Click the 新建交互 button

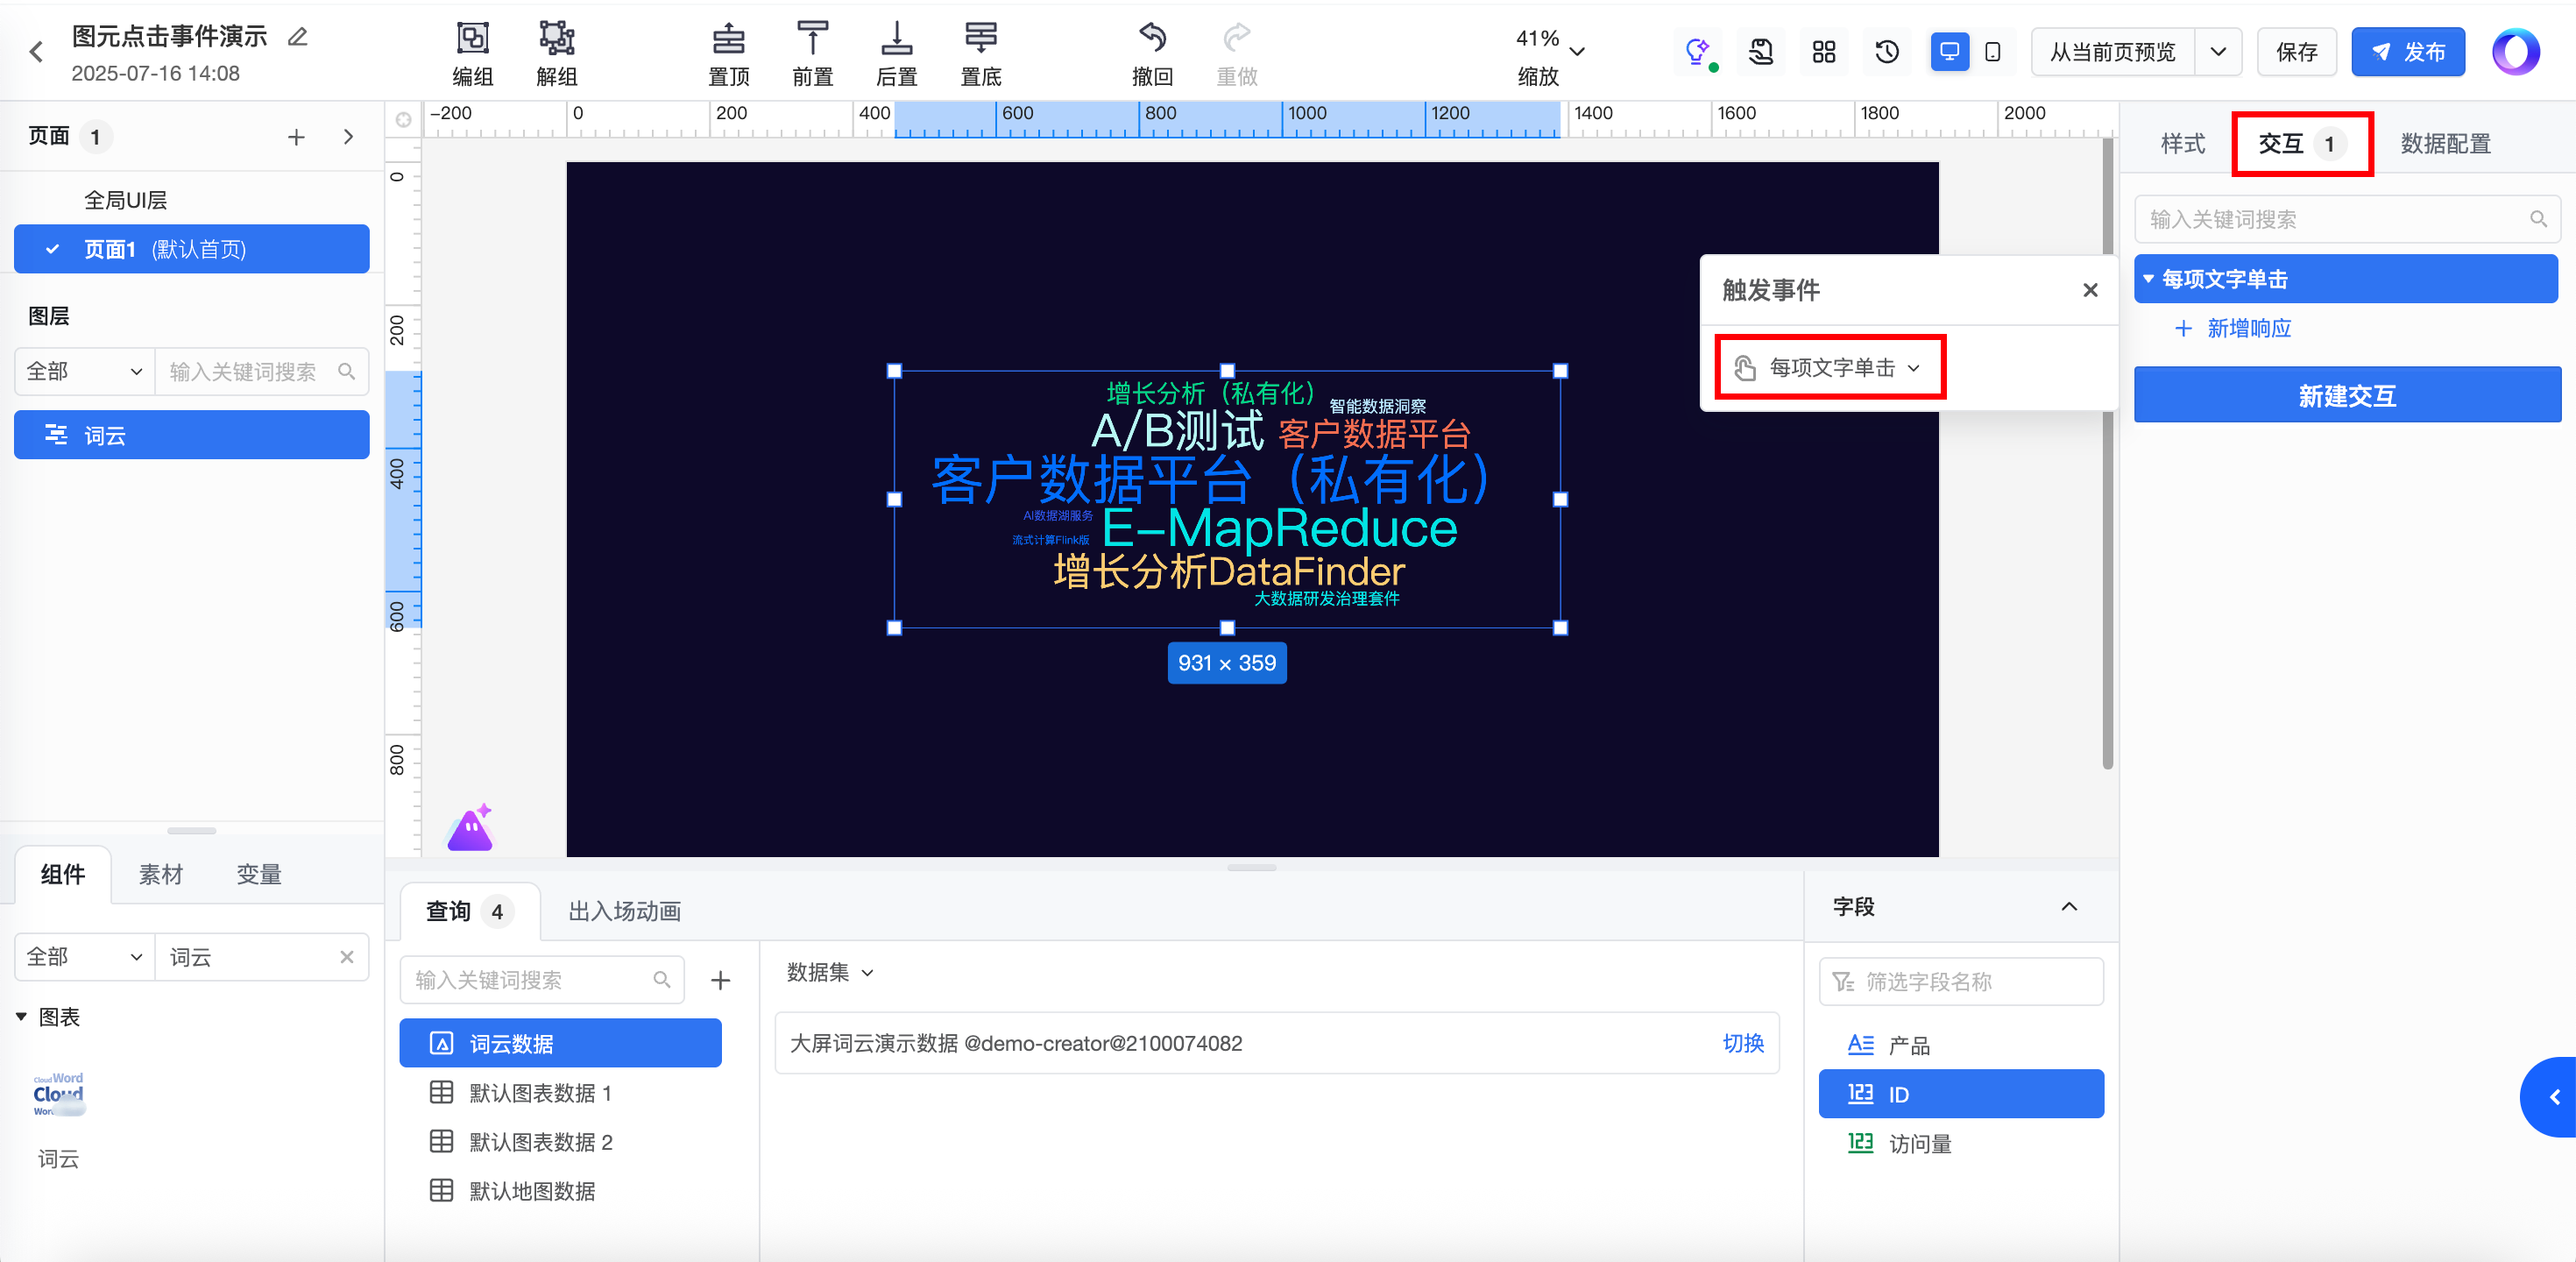(2346, 396)
